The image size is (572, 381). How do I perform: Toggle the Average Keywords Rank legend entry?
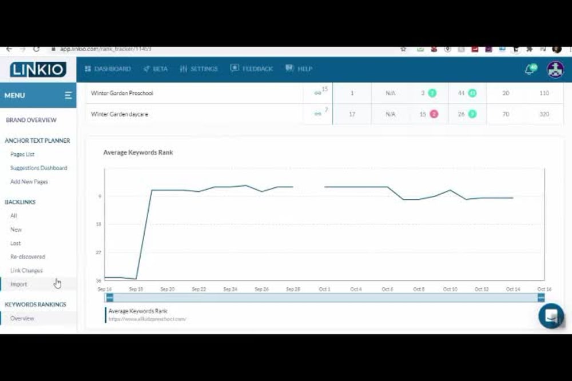pyautogui.click(x=137, y=311)
